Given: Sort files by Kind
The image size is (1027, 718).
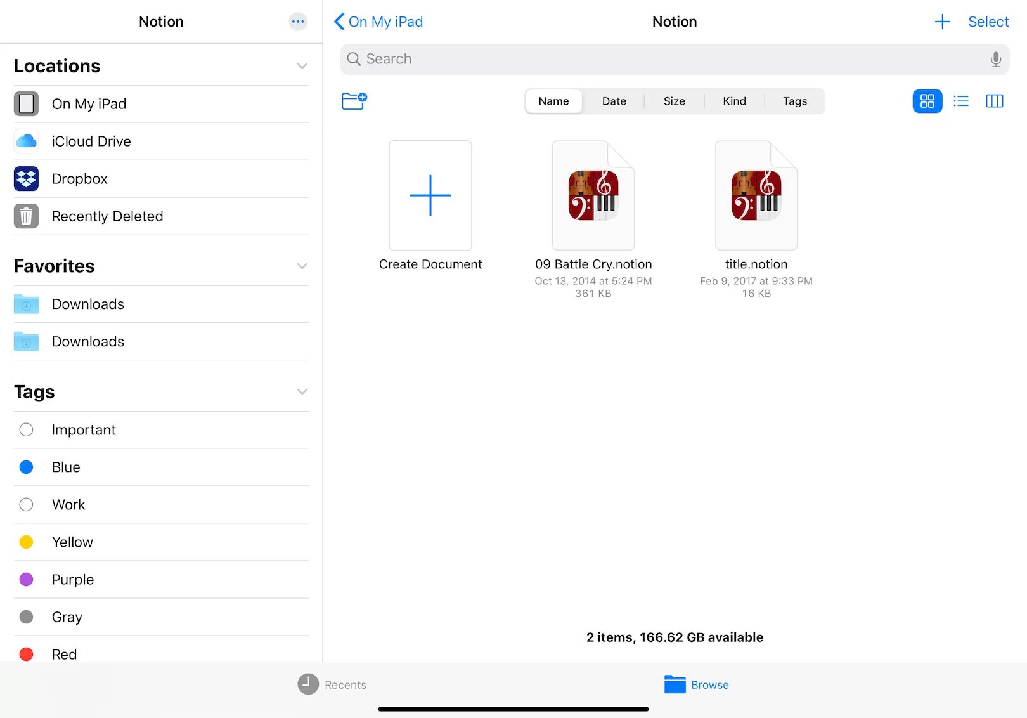Looking at the screenshot, I should 734,101.
